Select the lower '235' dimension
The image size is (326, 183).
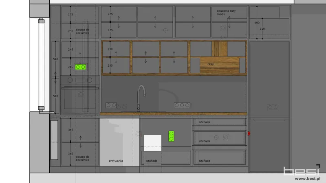pyautogui.click(x=70, y=31)
